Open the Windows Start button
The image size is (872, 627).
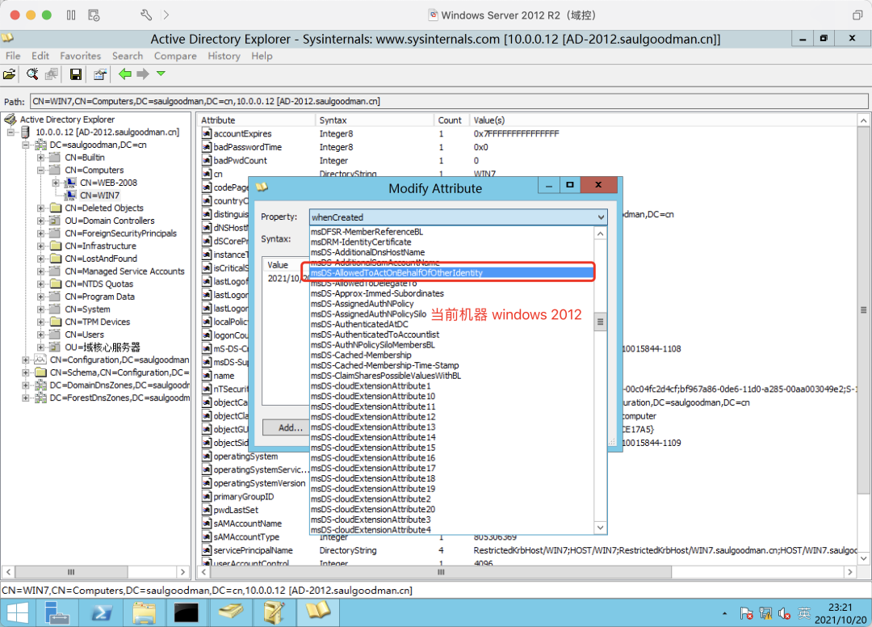point(18,612)
